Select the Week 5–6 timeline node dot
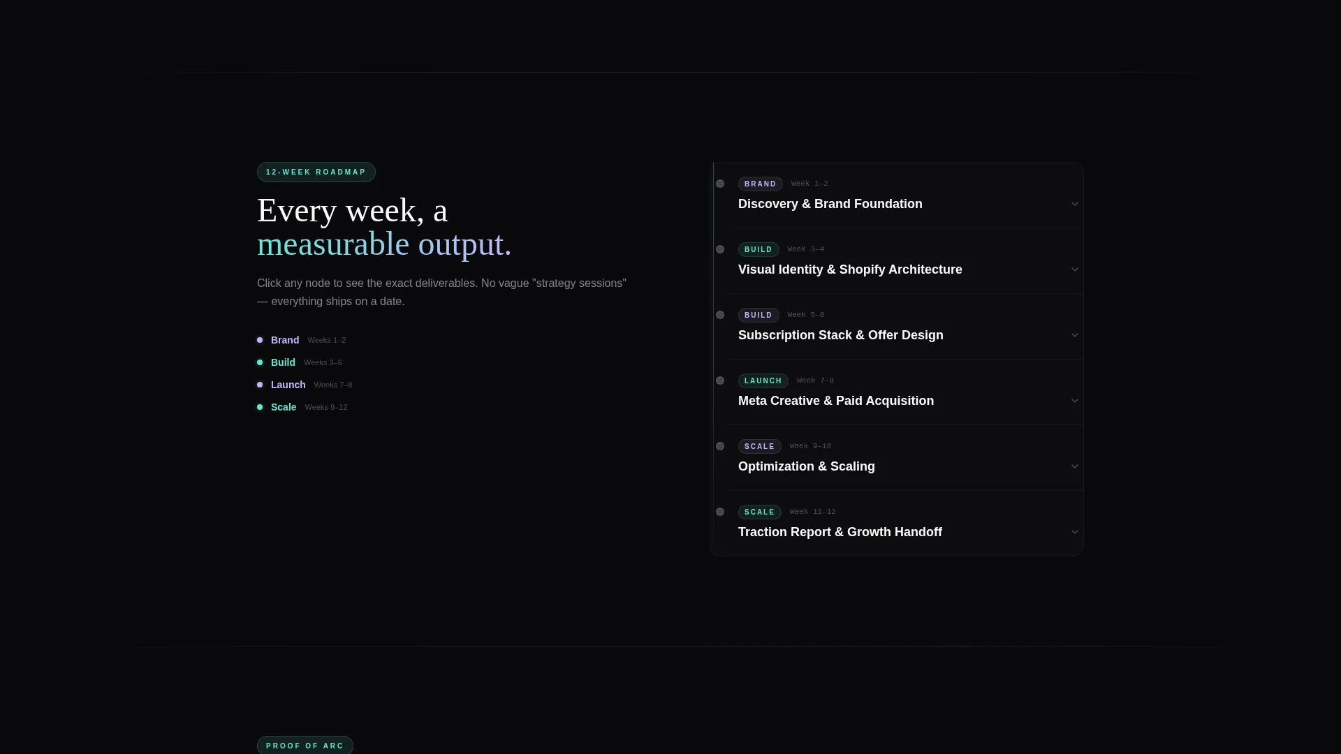 tap(720, 315)
